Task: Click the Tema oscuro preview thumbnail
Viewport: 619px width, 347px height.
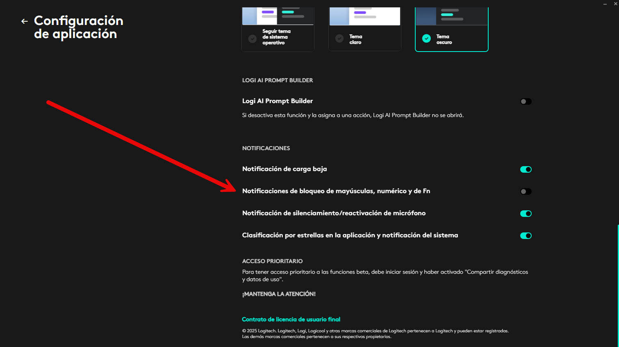Action: [452, 16]
